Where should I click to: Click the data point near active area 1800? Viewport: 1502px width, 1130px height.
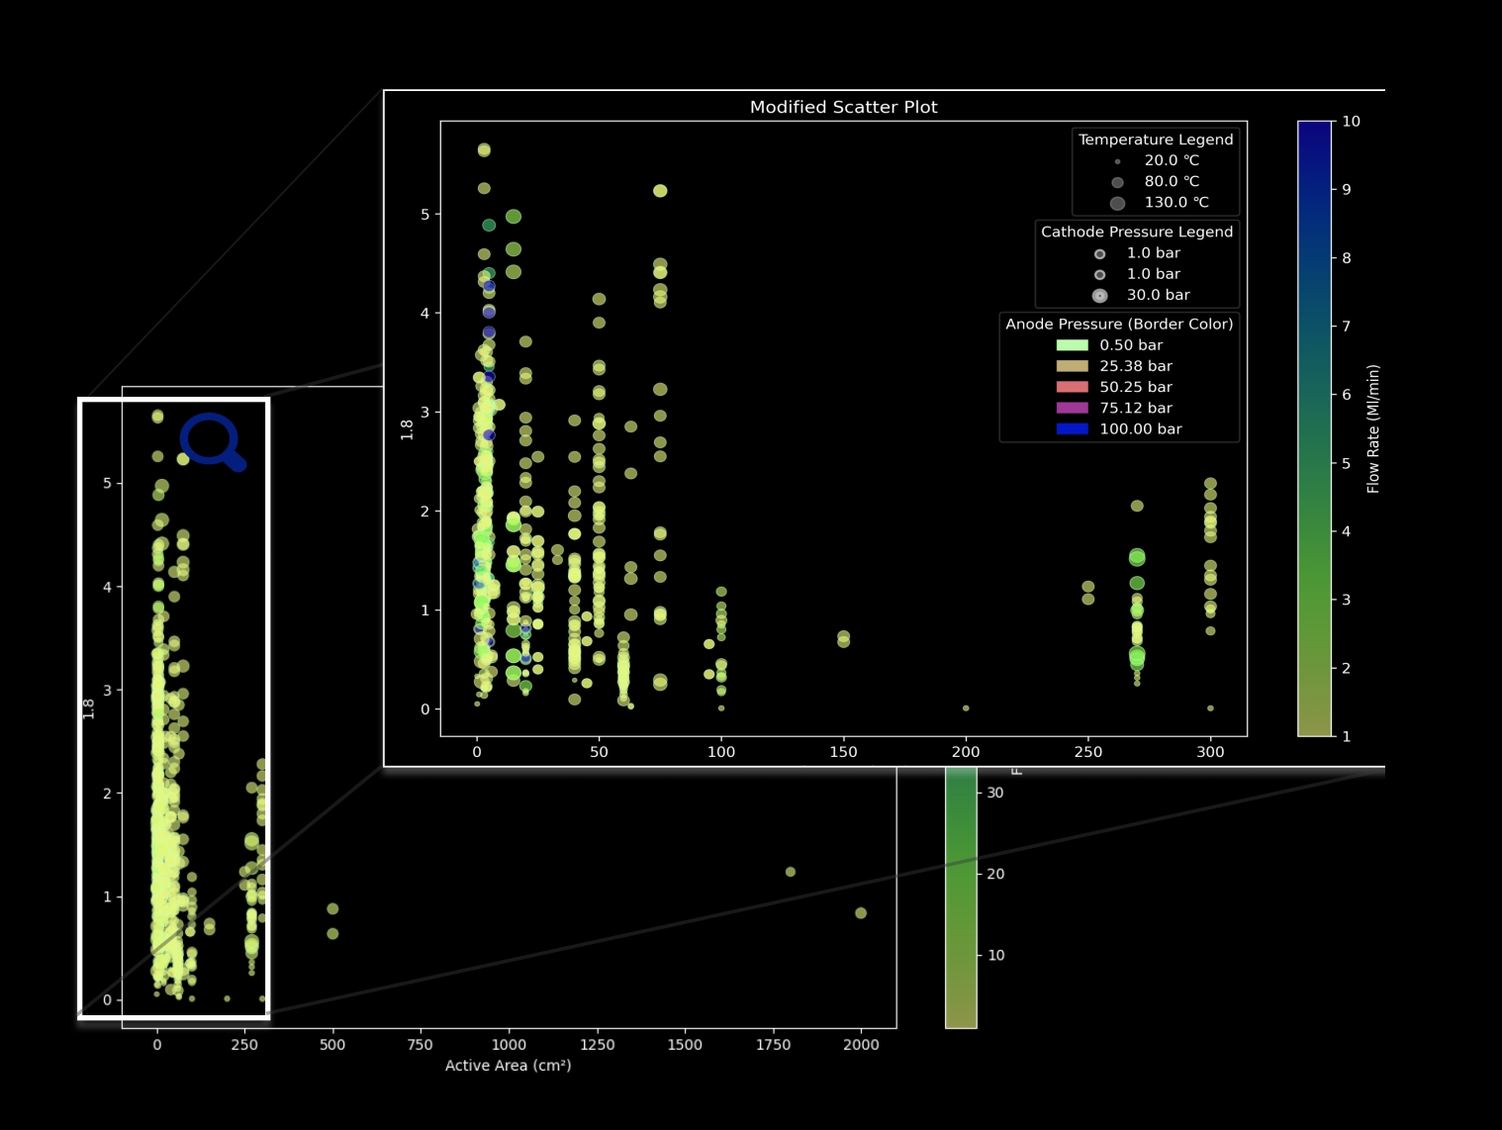(791, 872)
